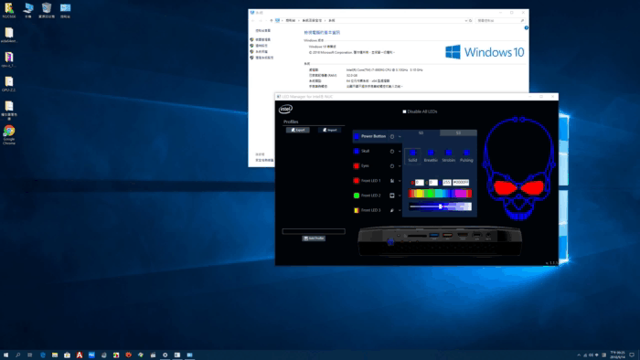The image size is (640, 360).
Task: Click the Power Button indicator icon
Action: pos(392,136)
